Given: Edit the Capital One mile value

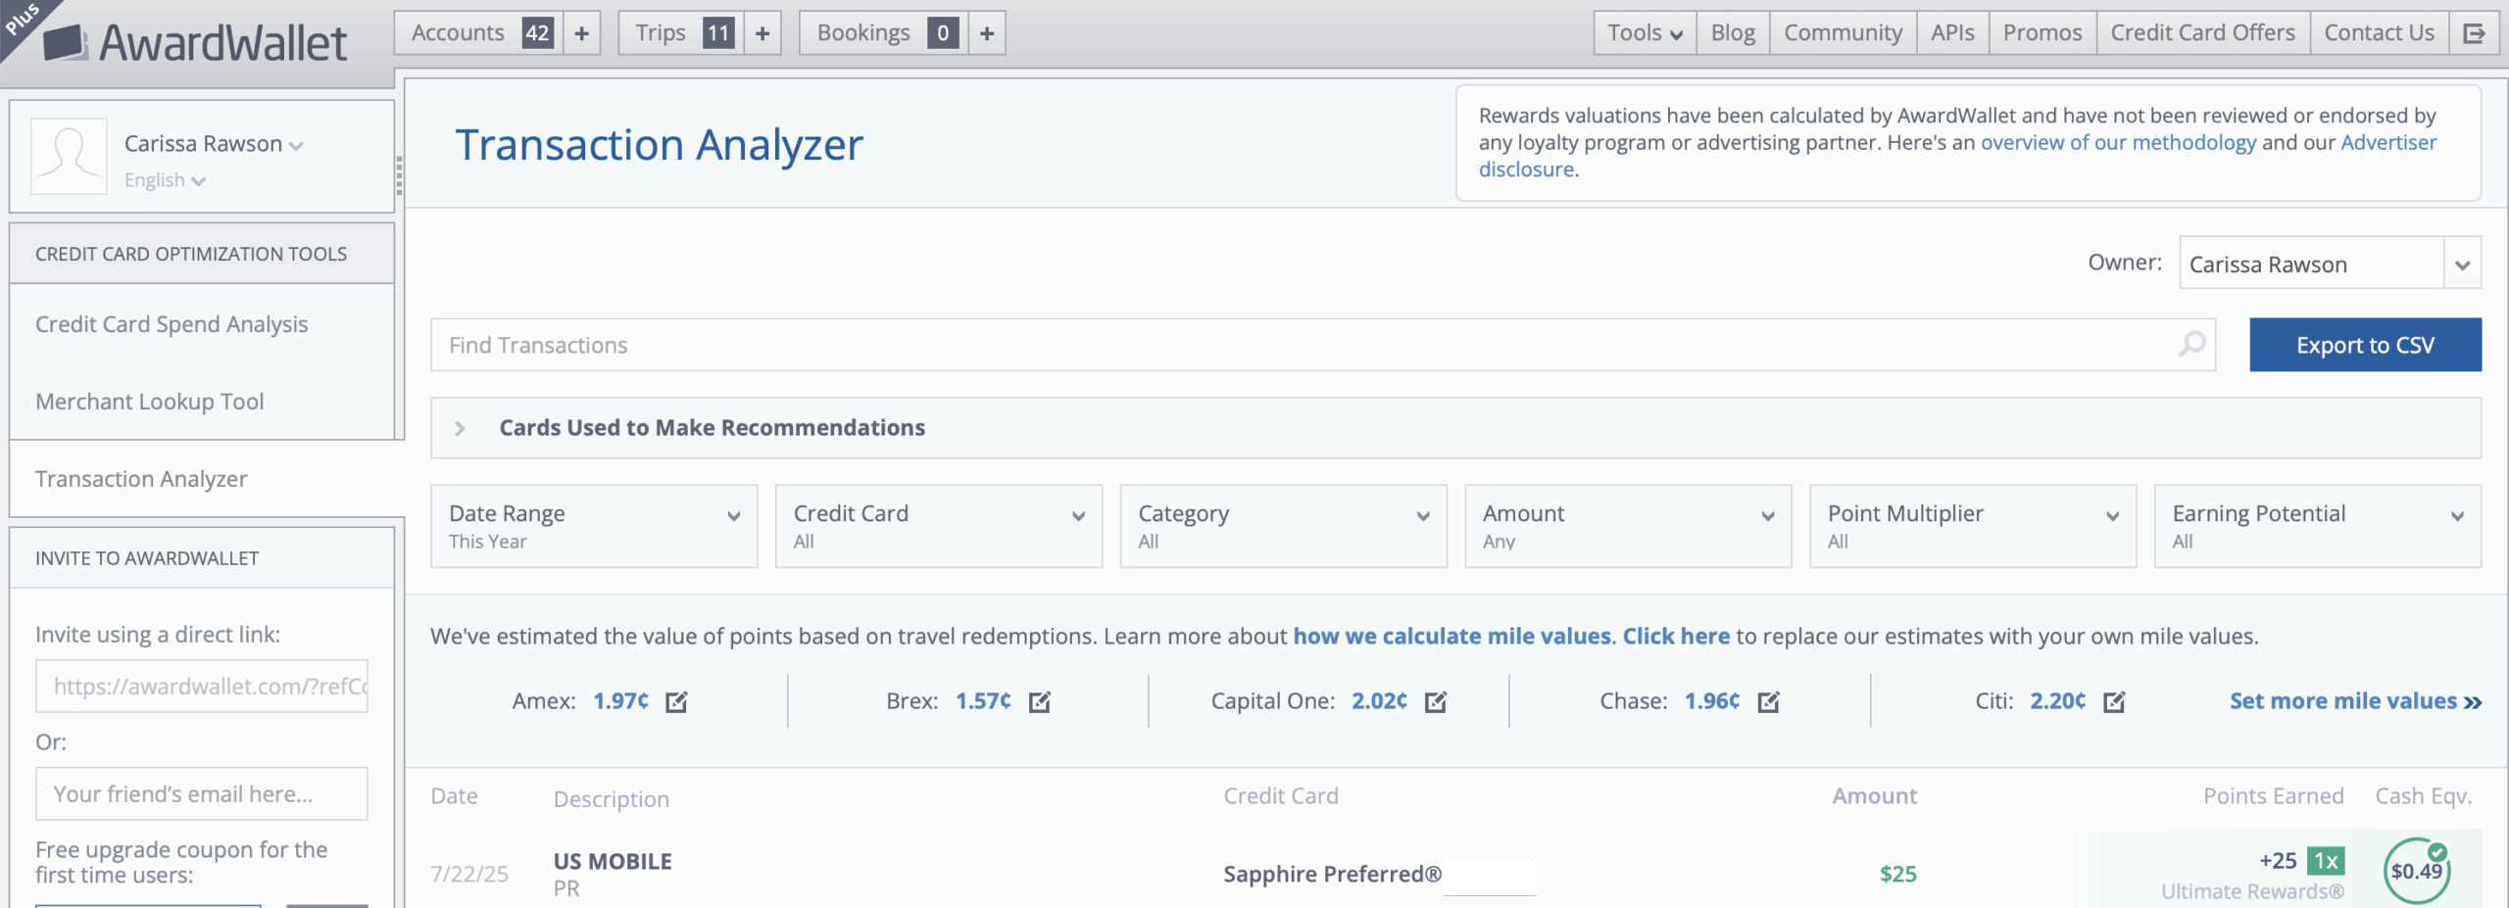Looking at the screenshot, I should [x=1436, y=701].
